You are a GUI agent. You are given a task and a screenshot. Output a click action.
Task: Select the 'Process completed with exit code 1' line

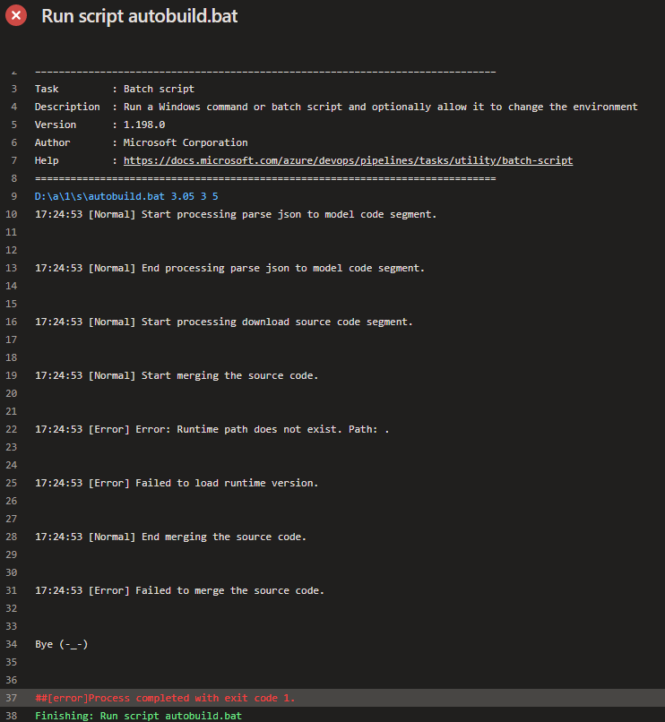pos(165,698)
